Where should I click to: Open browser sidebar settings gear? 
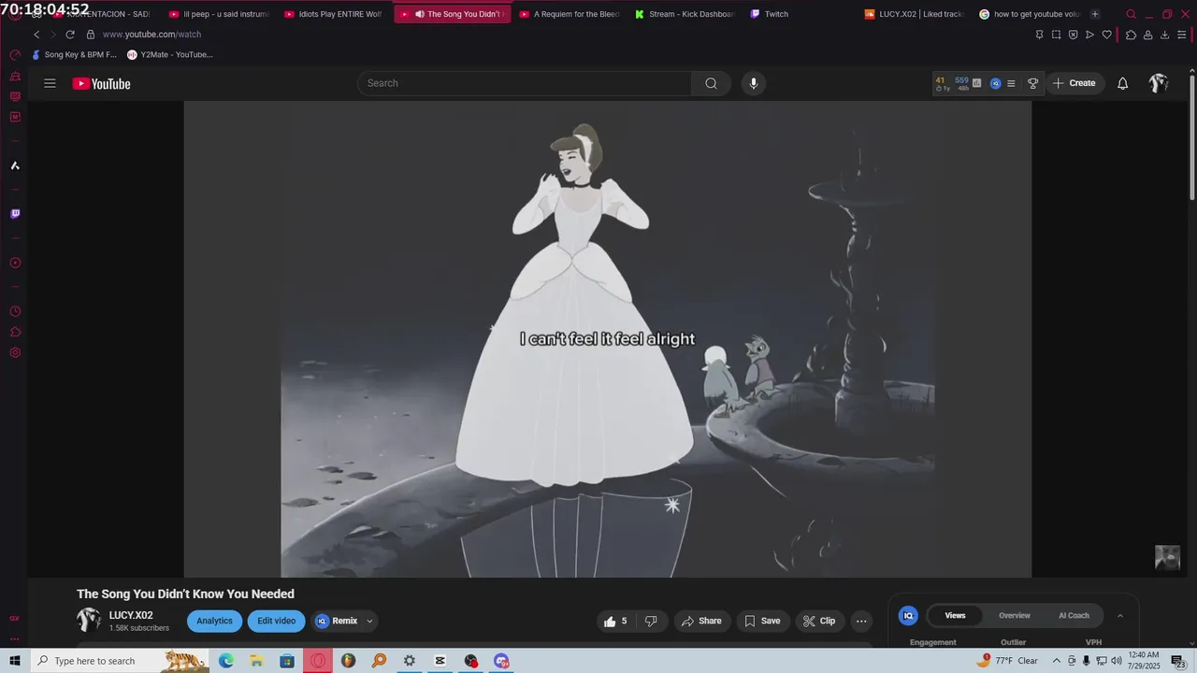click(15, 352)
